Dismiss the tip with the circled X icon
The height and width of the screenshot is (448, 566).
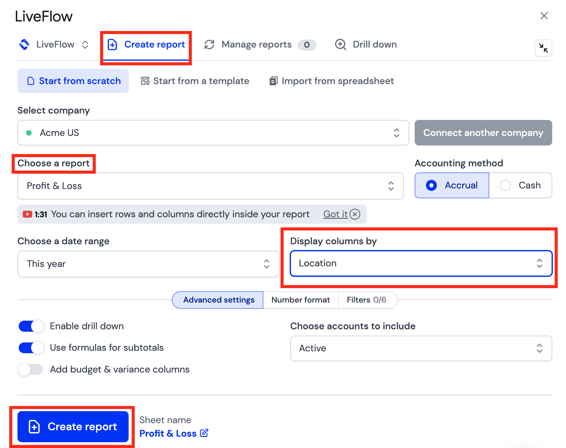[x=355, y=214]
